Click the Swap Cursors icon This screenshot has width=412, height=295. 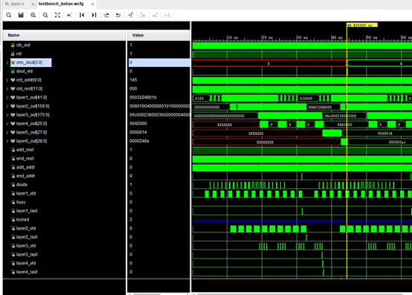click(x=167, y=15)
